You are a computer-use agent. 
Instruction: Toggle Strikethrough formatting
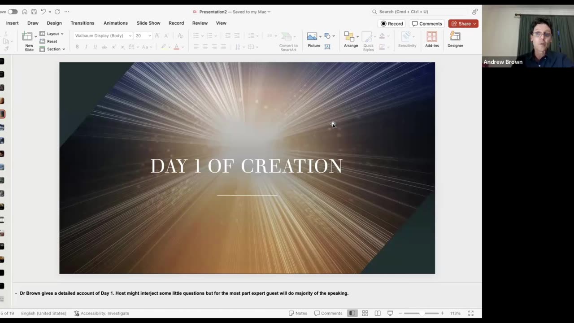[104, 47]
